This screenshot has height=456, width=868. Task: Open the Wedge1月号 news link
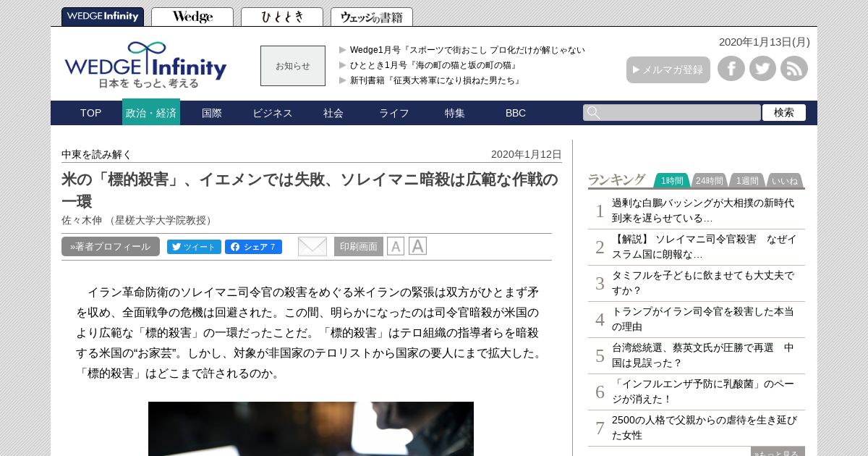(467, 50)
